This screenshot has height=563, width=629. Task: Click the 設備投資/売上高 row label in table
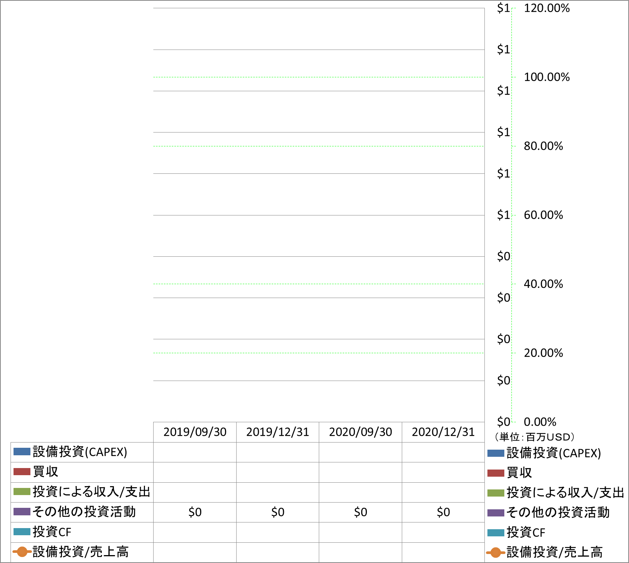pos(81,552)
